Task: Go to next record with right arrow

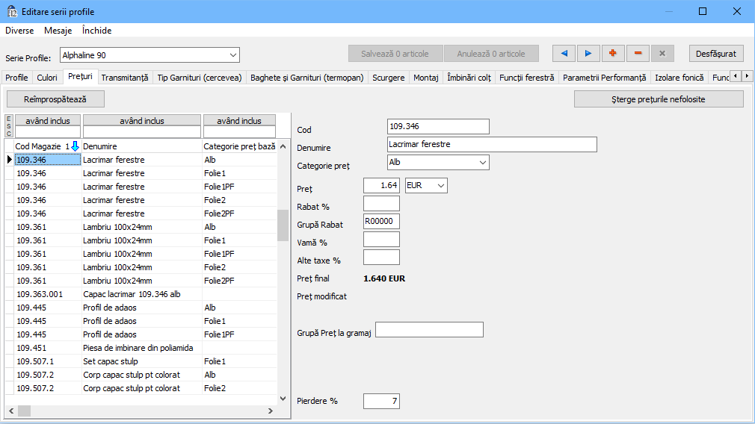Action: pos(588,54)
